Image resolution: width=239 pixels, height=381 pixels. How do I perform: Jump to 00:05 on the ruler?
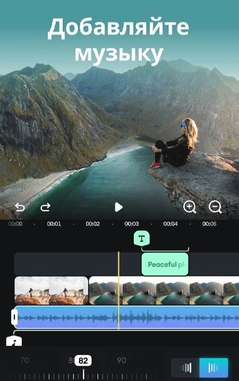tap(209, 223)
